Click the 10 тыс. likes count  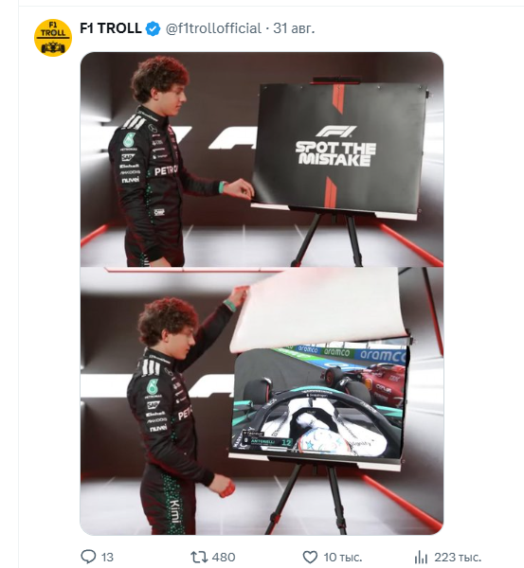click(x=343, y=557)
